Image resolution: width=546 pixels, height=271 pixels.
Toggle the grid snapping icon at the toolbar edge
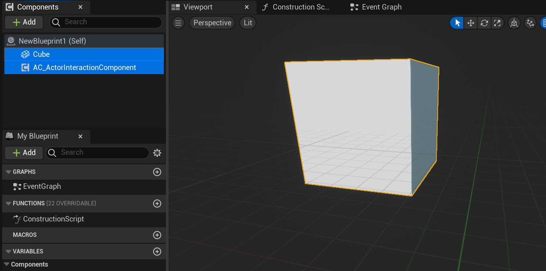point(543,23)
